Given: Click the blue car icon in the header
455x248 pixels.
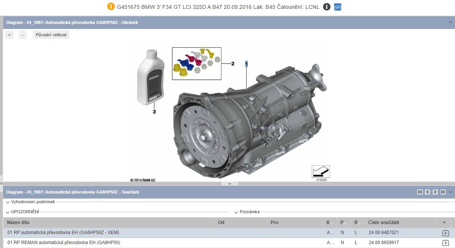Looking at the screenshot, I should click(x=338, y=7).
